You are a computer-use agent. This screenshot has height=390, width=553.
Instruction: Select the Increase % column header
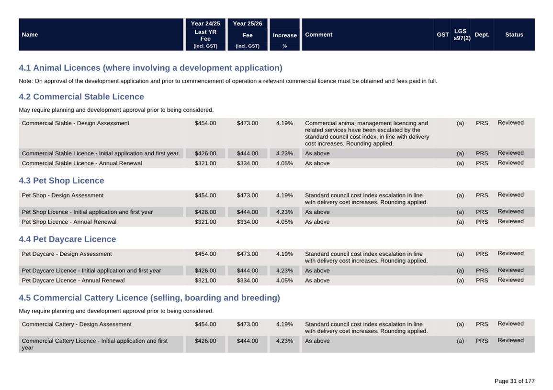point(284,35)
